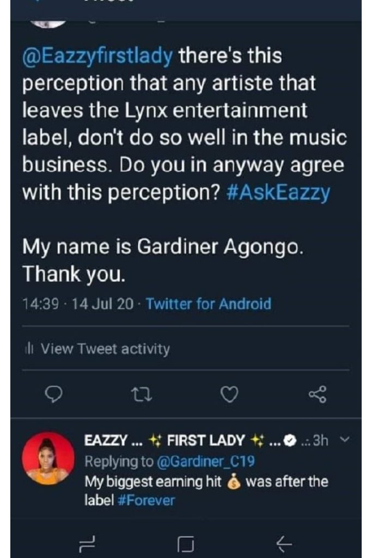
Task: Open Eazzy's reply text about biggest earning hit
Action: (x=206, y=491)
